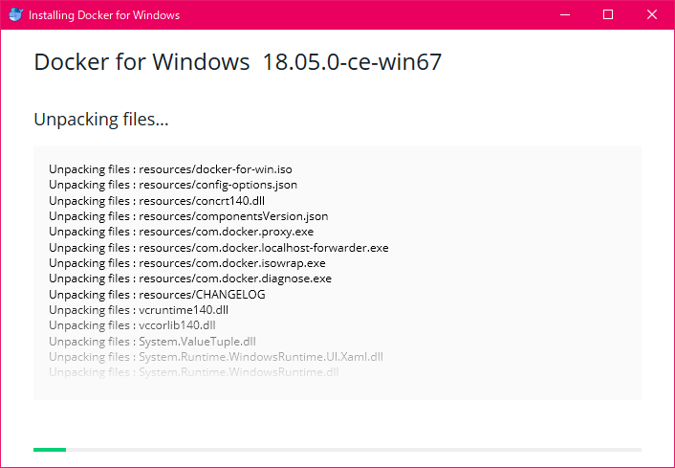Minimize the Docker installer window

pyautogui.click(x=565, y=14)
